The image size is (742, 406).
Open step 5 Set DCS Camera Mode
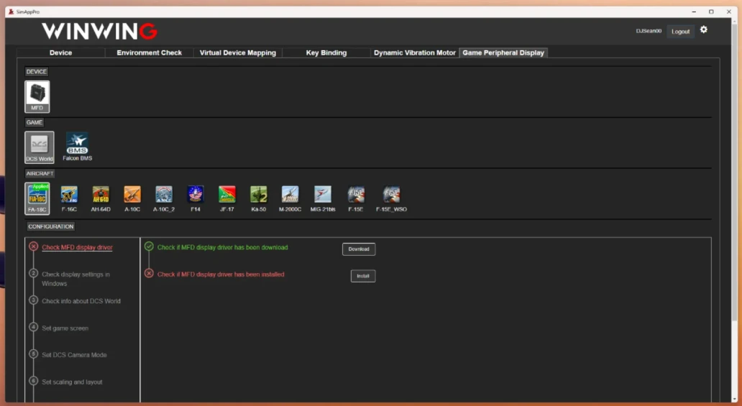(74, 355)
